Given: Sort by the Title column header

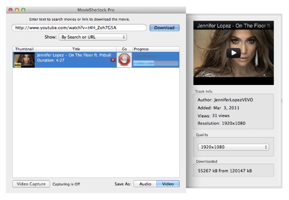Looking at the screenshot, I should click(76, 49).
